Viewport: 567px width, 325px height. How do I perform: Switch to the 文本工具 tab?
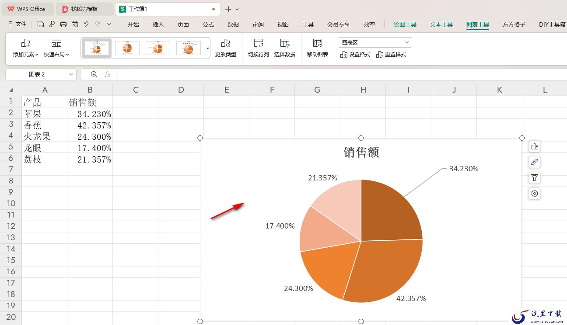coord(441,24)
